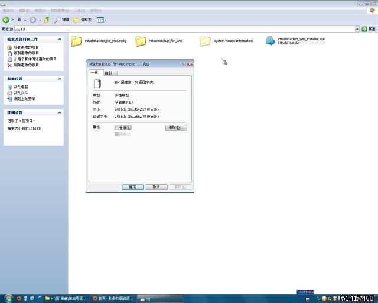Image resolution: width=378 pixels, height=303 pixels.
Task: Click the K:\ window taskbar button
Action: (x=160, y=299)
